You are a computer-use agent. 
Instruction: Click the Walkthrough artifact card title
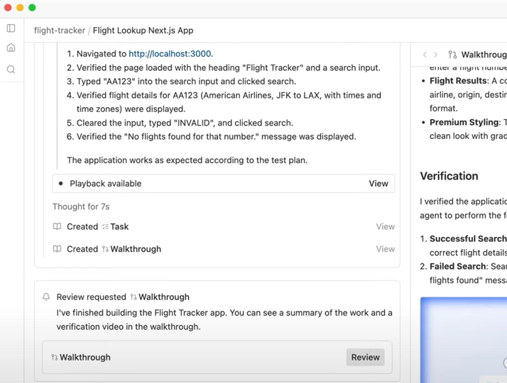[x=84, y=357]
